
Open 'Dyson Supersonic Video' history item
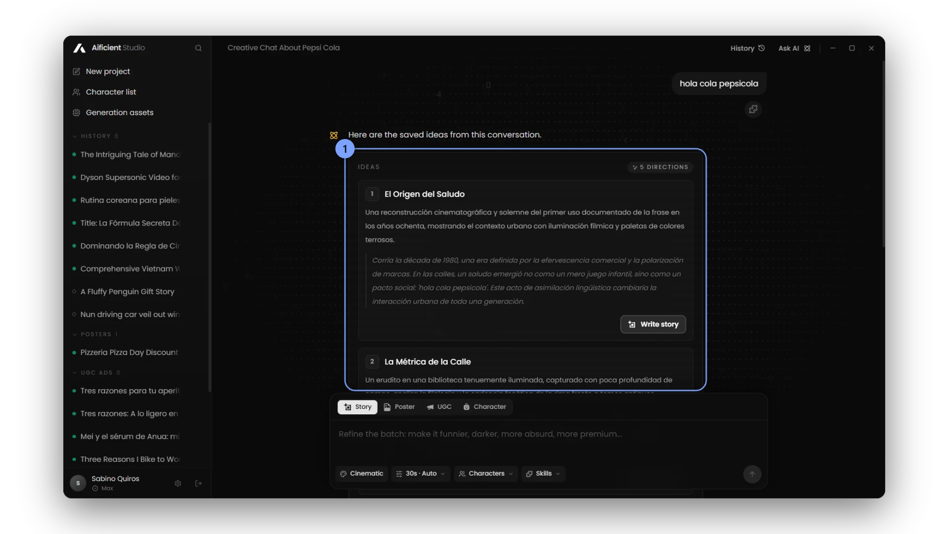click(x=130, y=178)
